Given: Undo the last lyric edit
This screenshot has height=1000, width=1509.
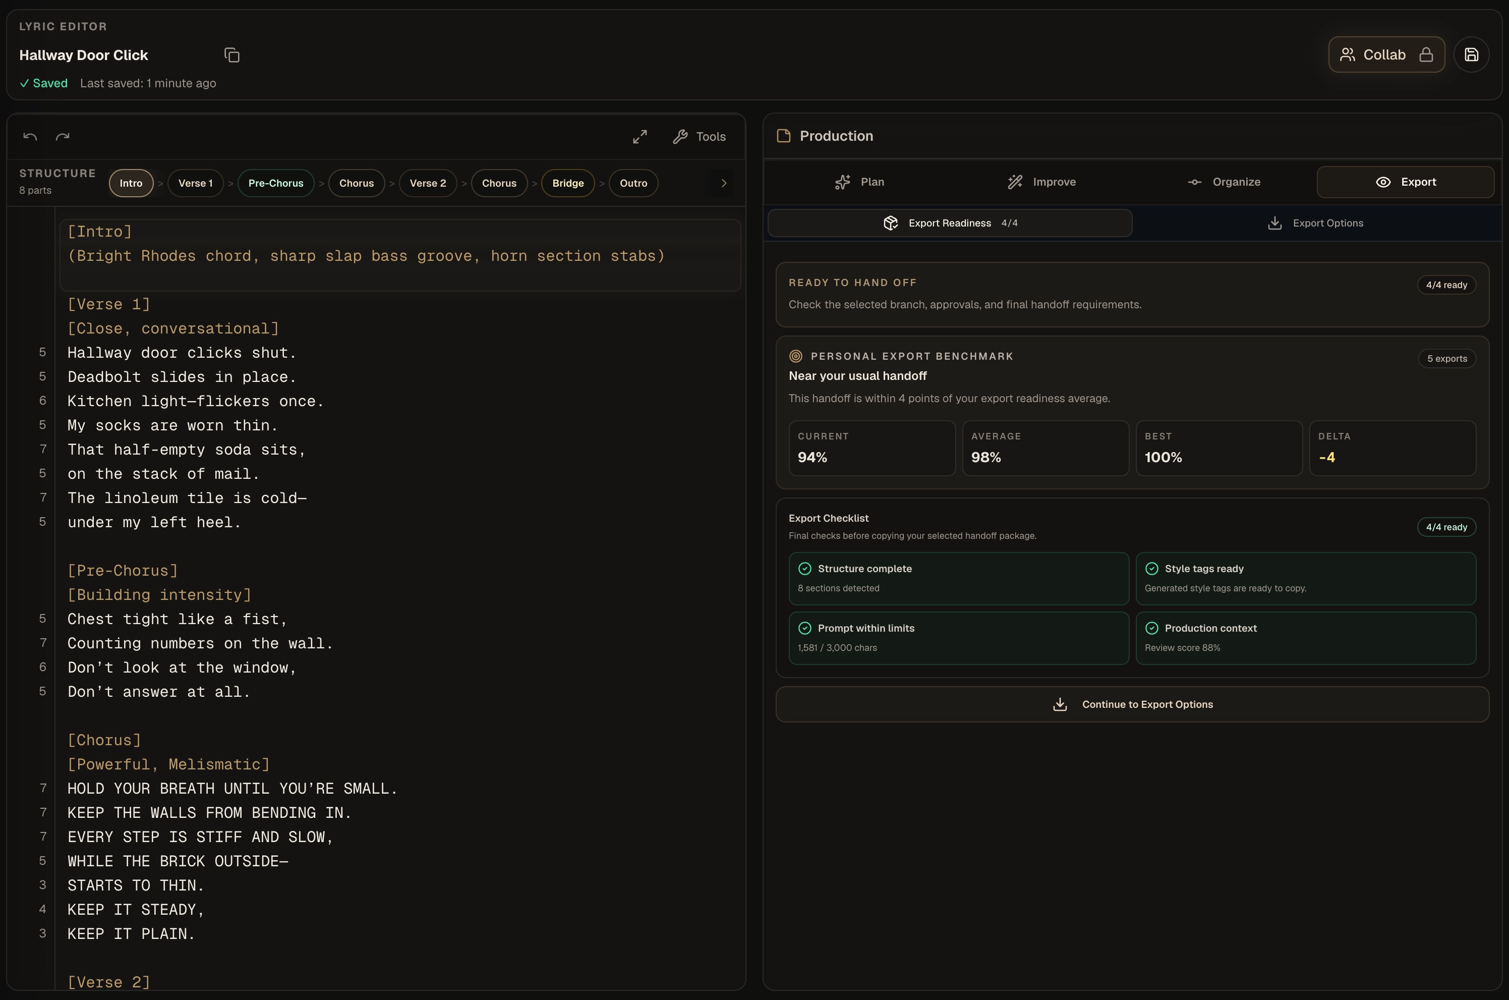Looking at the screenshot, I should pos(30,137).
